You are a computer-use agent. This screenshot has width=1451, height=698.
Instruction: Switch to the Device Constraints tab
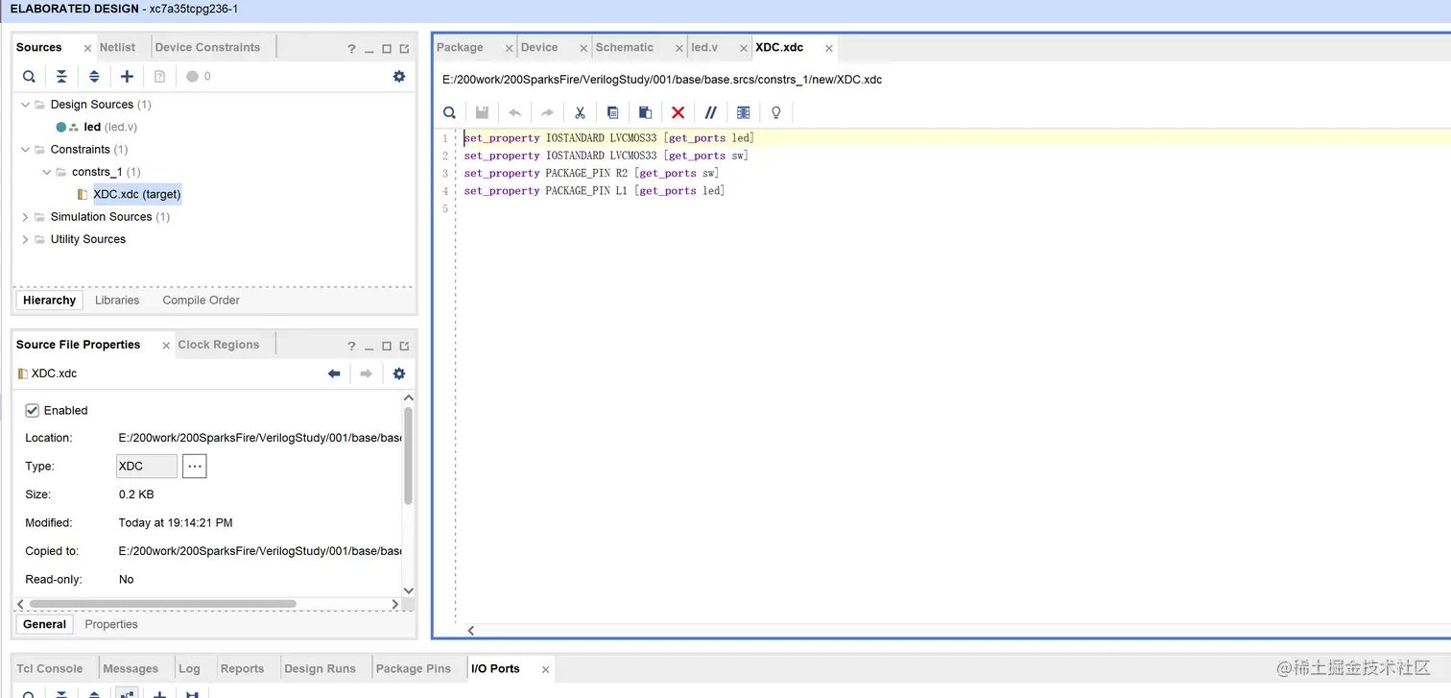[207, 47]
